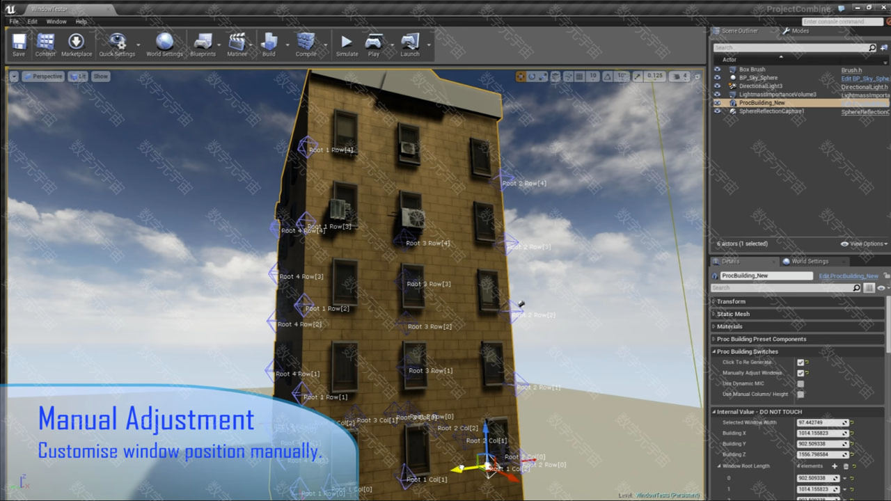Toggle rotation snapping triangle icon
891x501 pixels.
(607, 77)
